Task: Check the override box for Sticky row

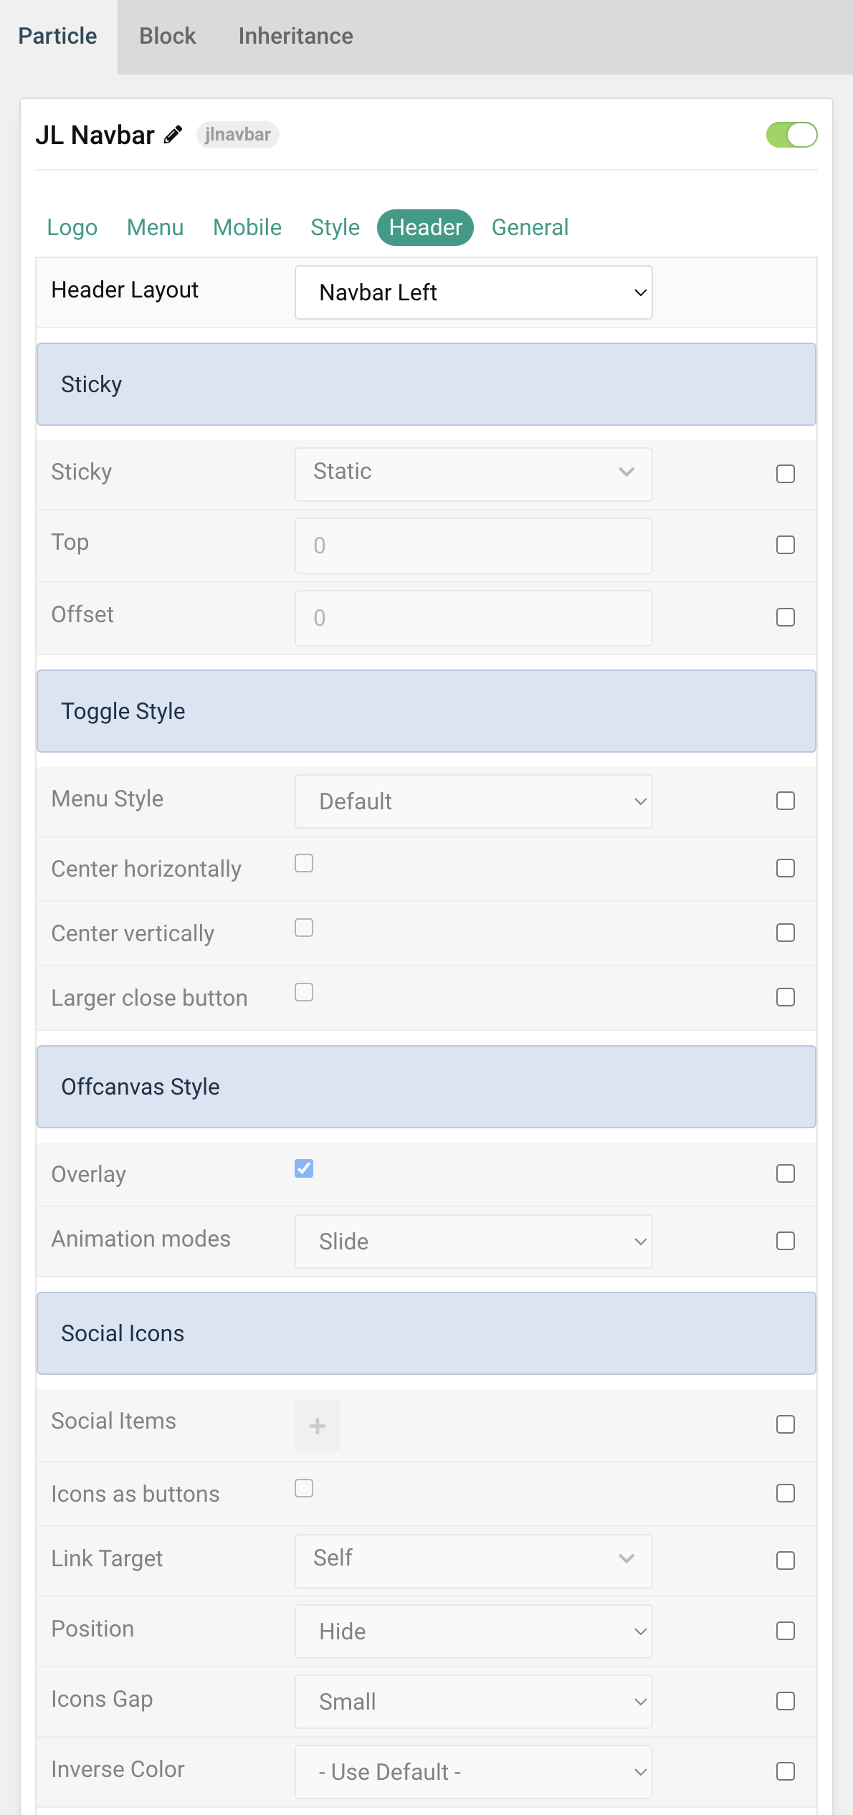Action: 786,474
